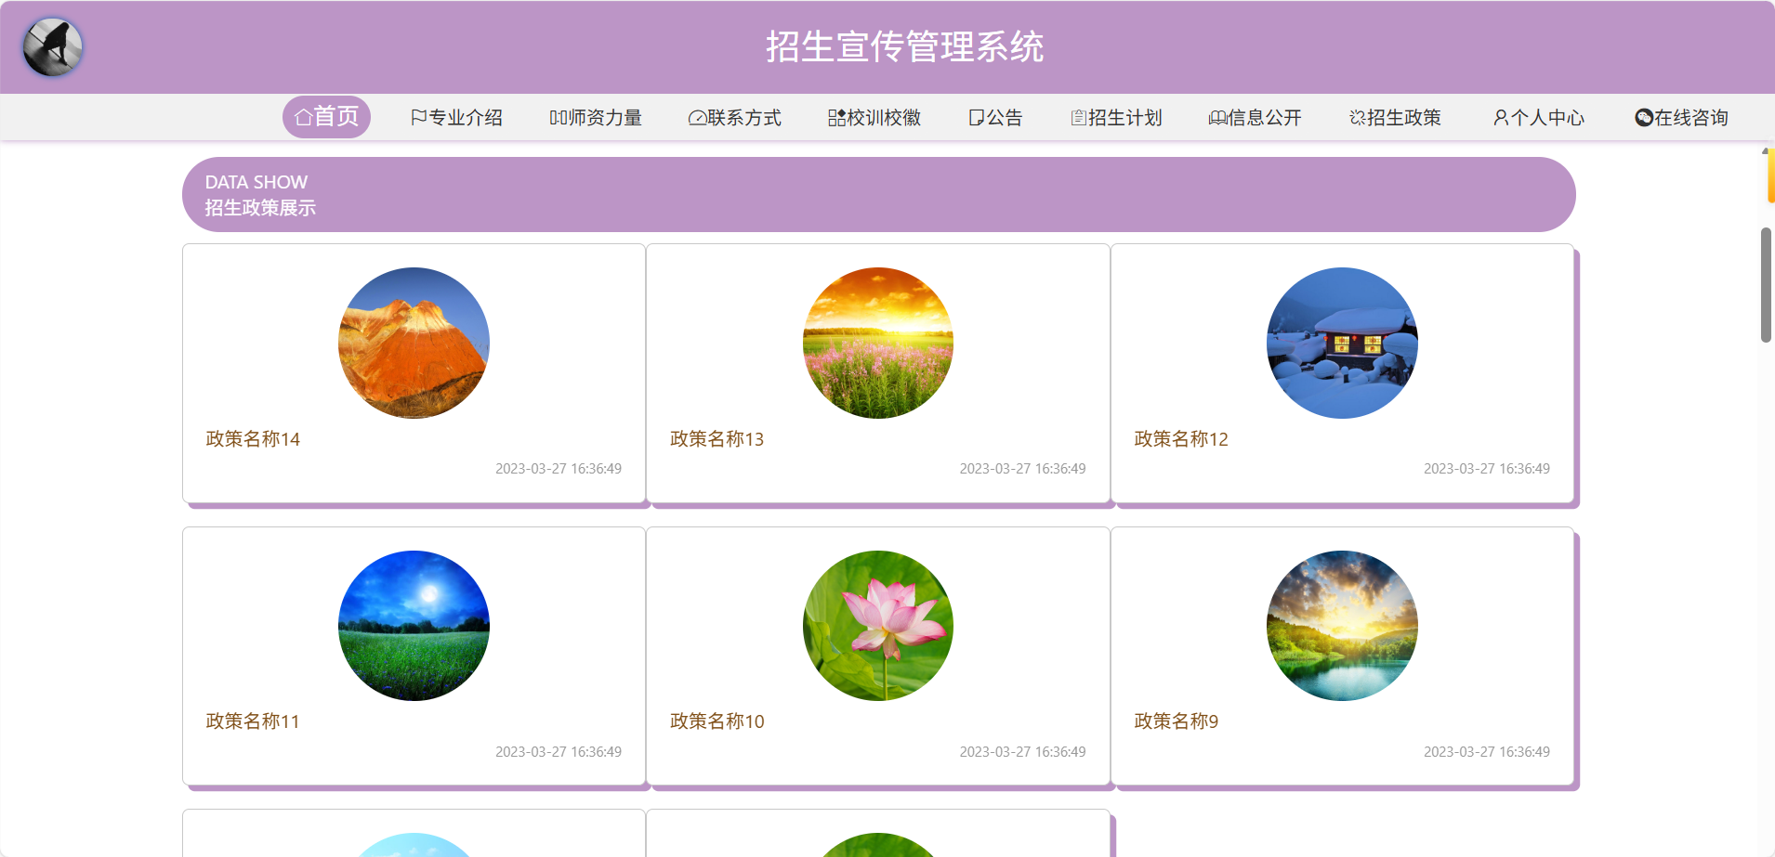Click the user icon beside 个人中心

(1501, 118)
